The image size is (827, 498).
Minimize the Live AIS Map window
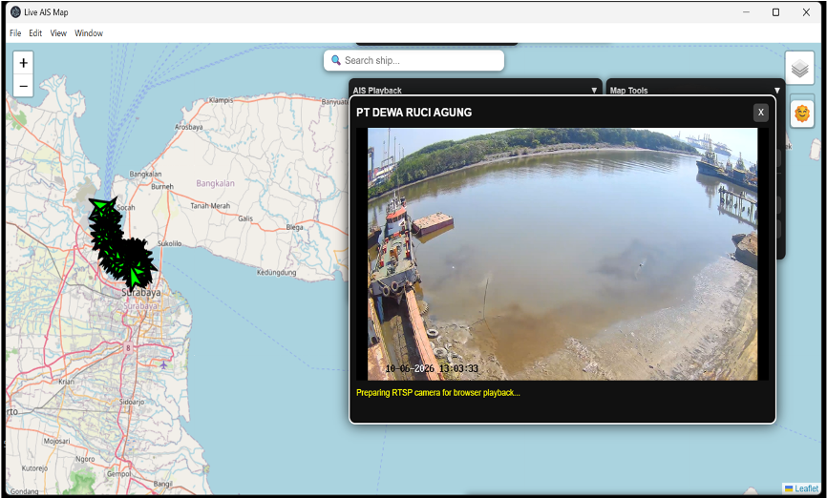point(746,12)
